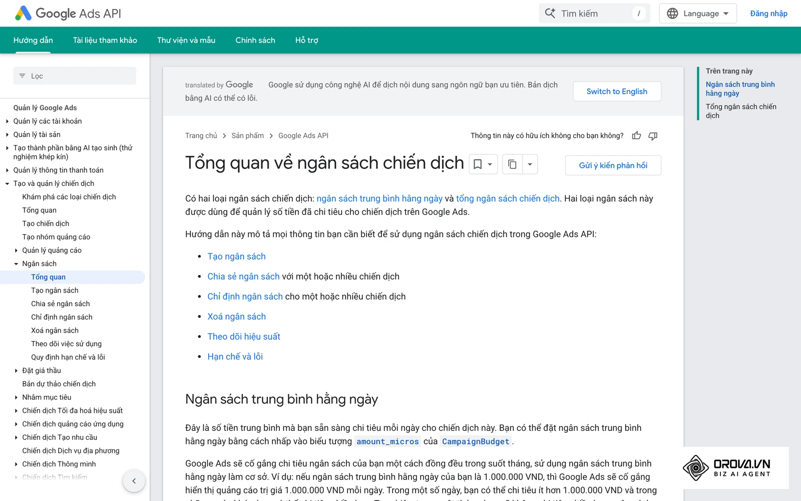Click the Switch to English button
The width and height of the screenshot is (801, 501).
pyautogui.click(x=617, y=91)
